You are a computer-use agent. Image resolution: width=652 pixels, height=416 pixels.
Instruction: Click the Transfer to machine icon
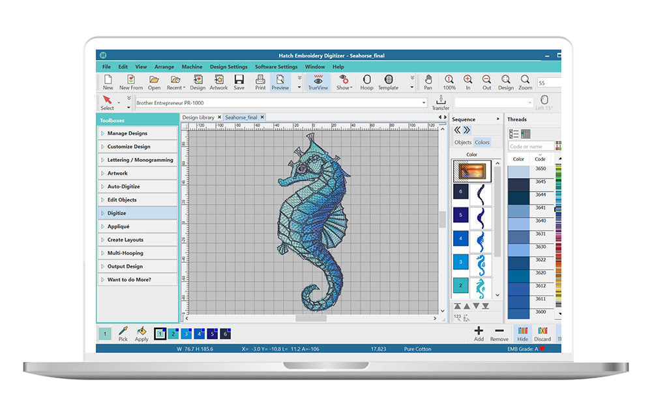tap(440, 102)
